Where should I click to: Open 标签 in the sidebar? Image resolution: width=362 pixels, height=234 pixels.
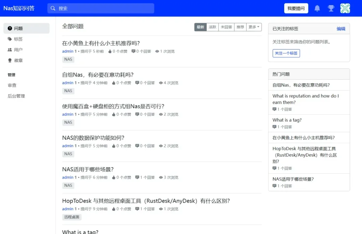coord(18,39)
